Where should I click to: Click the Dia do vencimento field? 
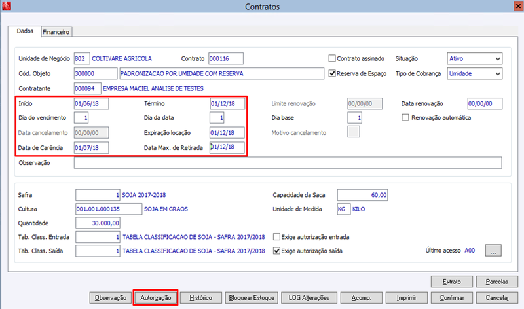point(81,118)
